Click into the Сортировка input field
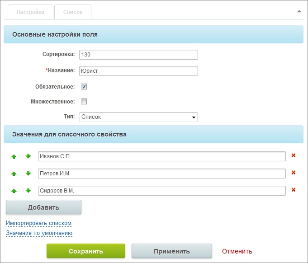This screenshot has width=308, height=263. [138, 55]
